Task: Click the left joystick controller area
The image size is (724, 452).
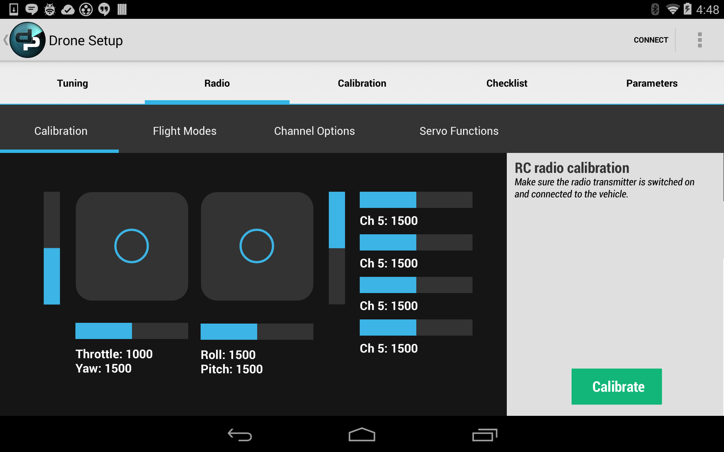Action: [132, 245]
